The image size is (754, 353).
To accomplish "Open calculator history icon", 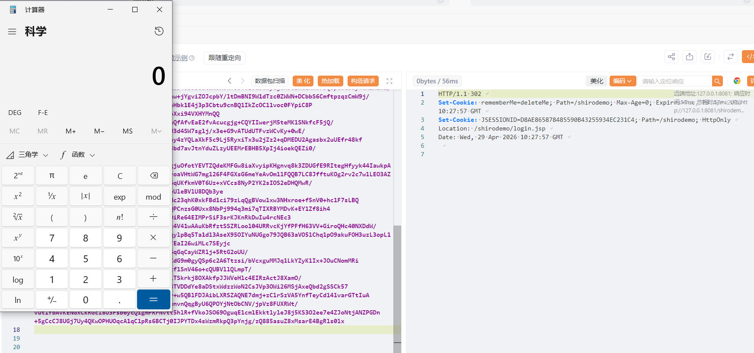I will click(159, 31).
